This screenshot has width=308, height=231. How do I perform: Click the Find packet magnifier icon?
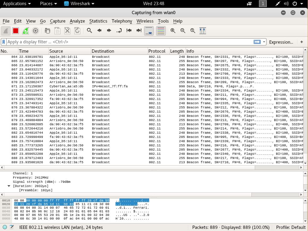pyautogui.click(x=89, y=31)
